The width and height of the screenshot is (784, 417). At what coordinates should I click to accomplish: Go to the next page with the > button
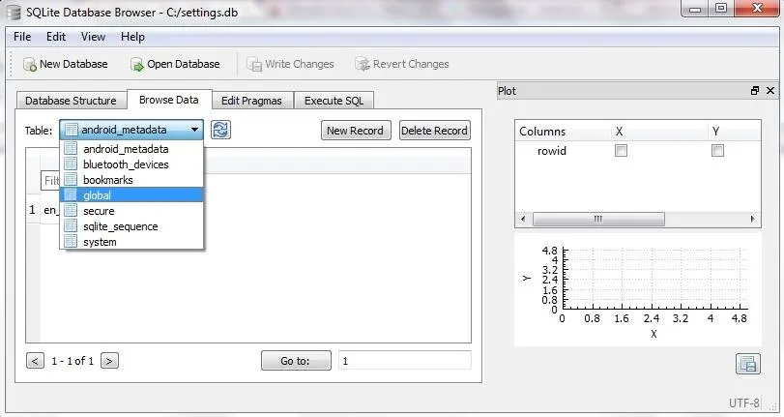(x=109, y=361)
